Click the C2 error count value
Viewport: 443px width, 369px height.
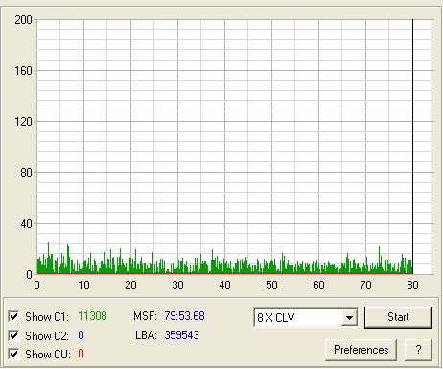(x=81, y=335)
